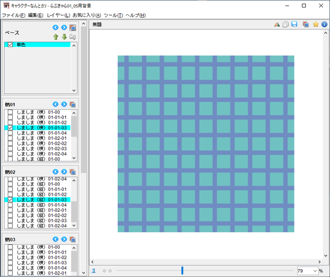Screen dimensions: 330x277
Task: Flip image horizontally with mirror icon
Action: pos(277,24)
